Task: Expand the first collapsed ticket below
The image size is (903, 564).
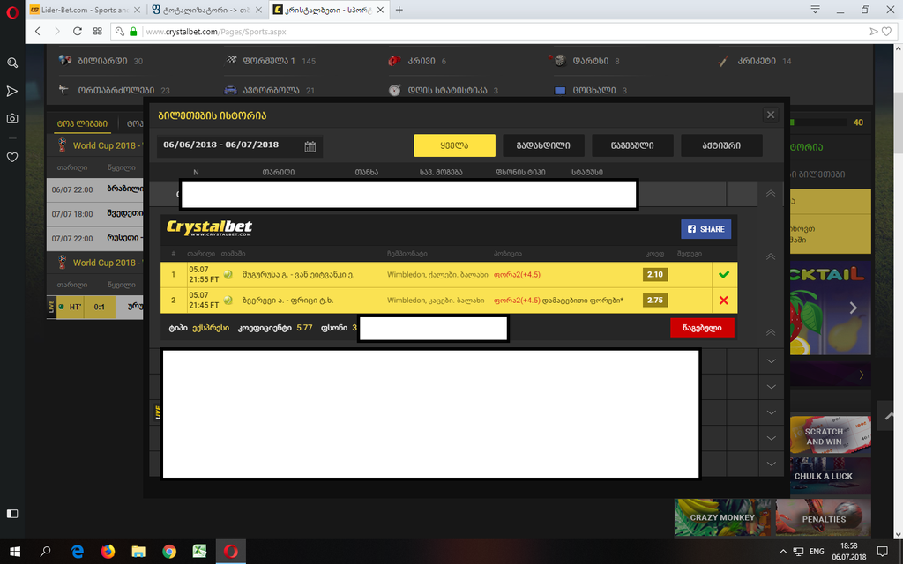Action: coord(771,360)
